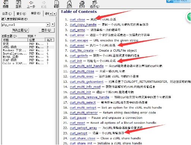Select the 'Installation...' result row
The image size is (191, 145).
pyautogui.click(x=28, y=54)
